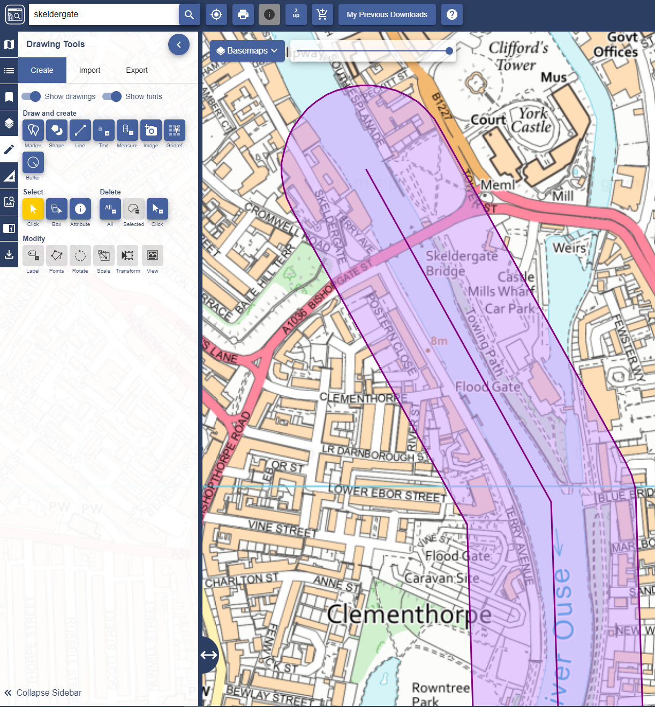Open the layers sidebar icon
Viewport: 655px width, 707px height.
click(x=9, y=123)
